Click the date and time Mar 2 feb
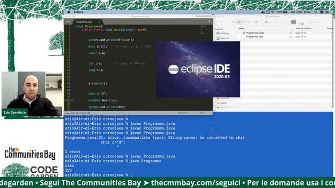The width and height of the screenshot is (335, 188). point(300,12)
